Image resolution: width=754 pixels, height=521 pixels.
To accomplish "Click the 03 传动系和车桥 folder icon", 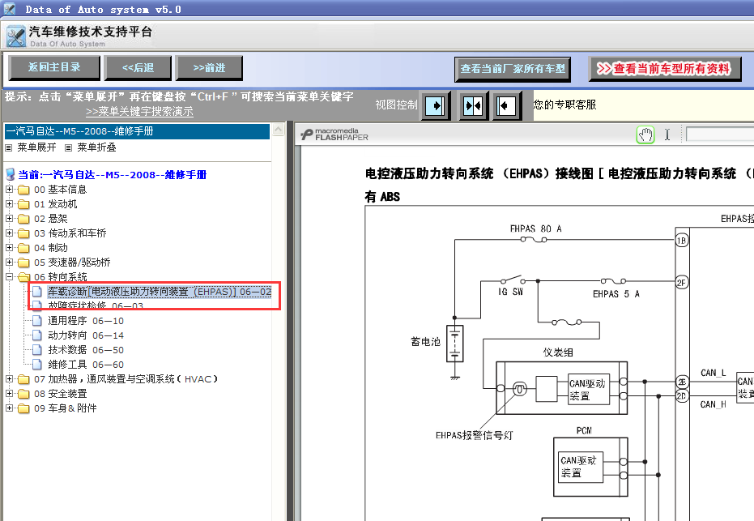I will pos(23,233).
